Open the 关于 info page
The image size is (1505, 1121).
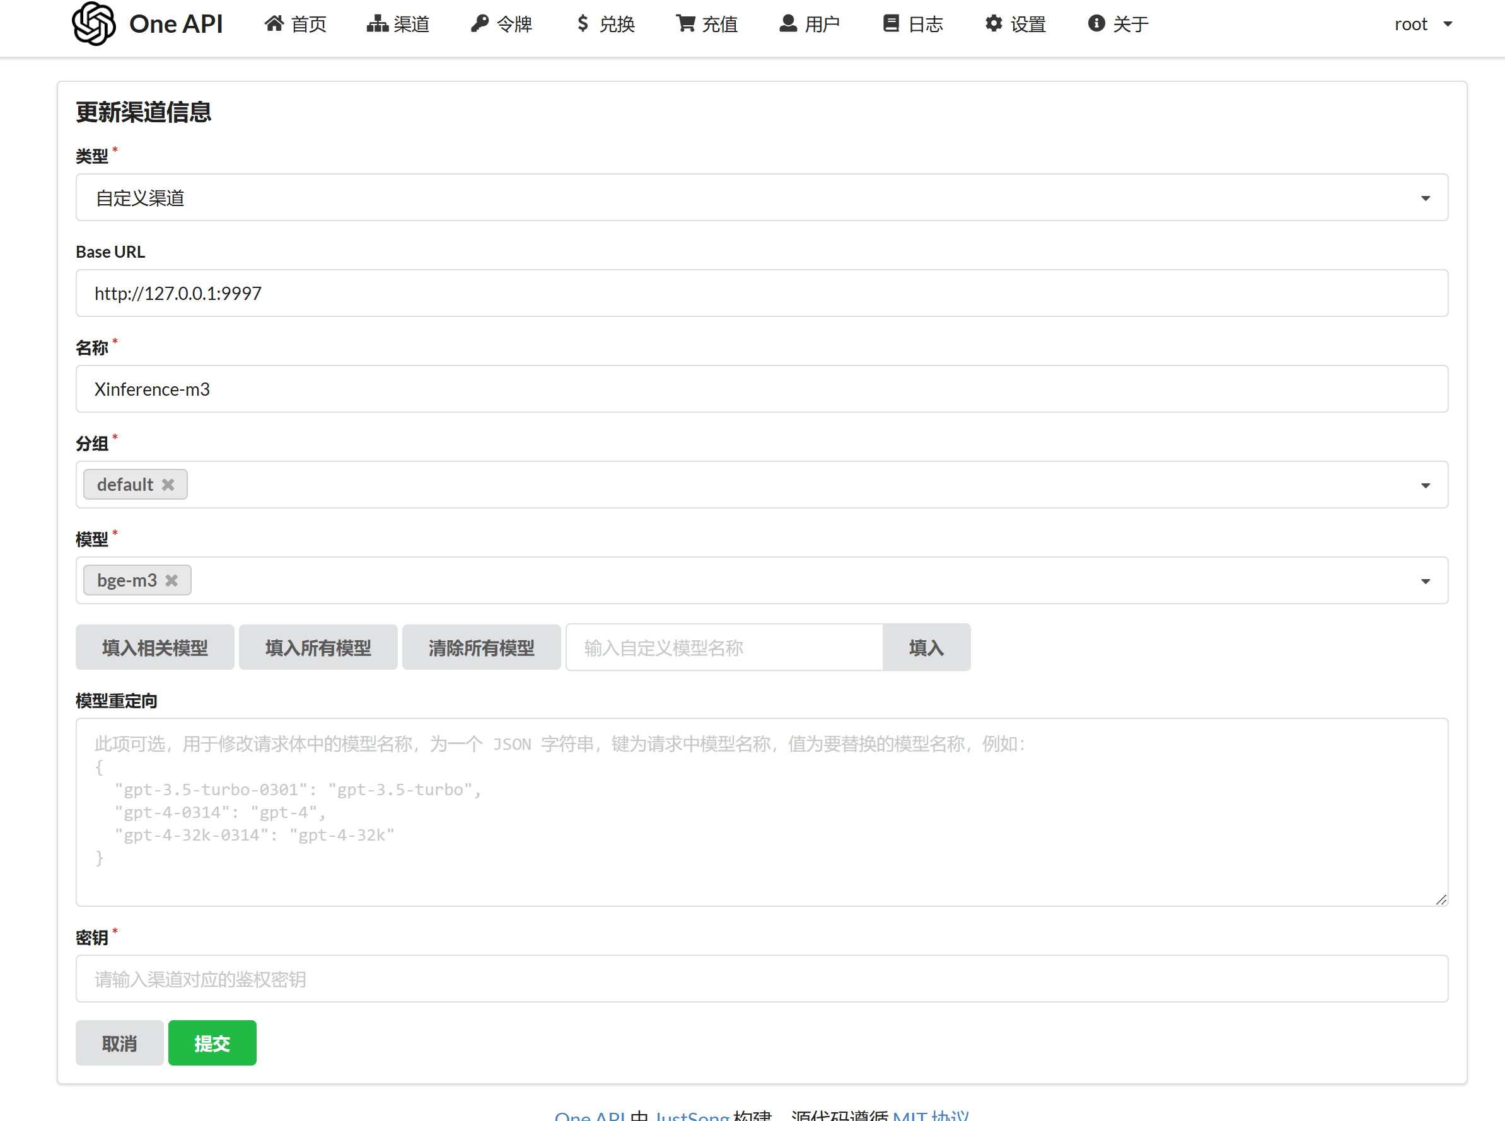(x=1118, y=25)
